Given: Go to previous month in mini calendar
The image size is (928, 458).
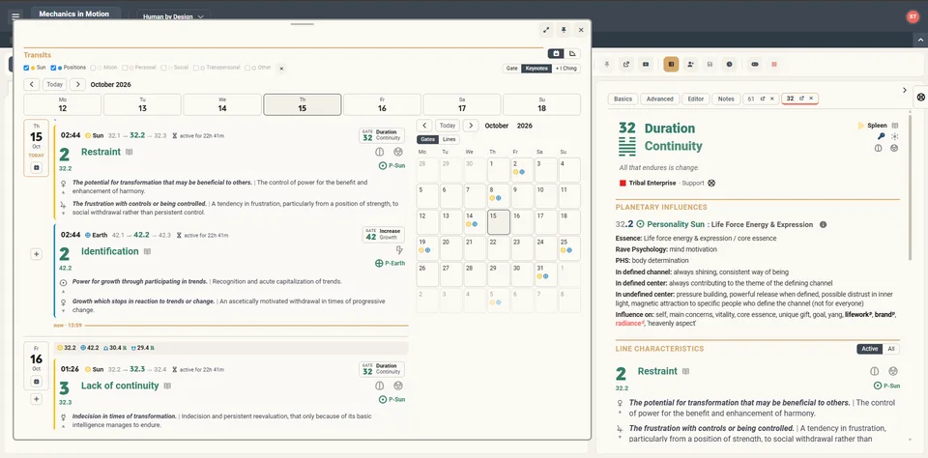Looking at the screenshot, I should (424, 126).
